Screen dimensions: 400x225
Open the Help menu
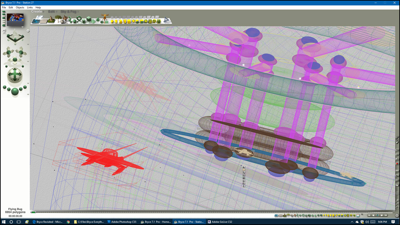(x=38, y=7)
